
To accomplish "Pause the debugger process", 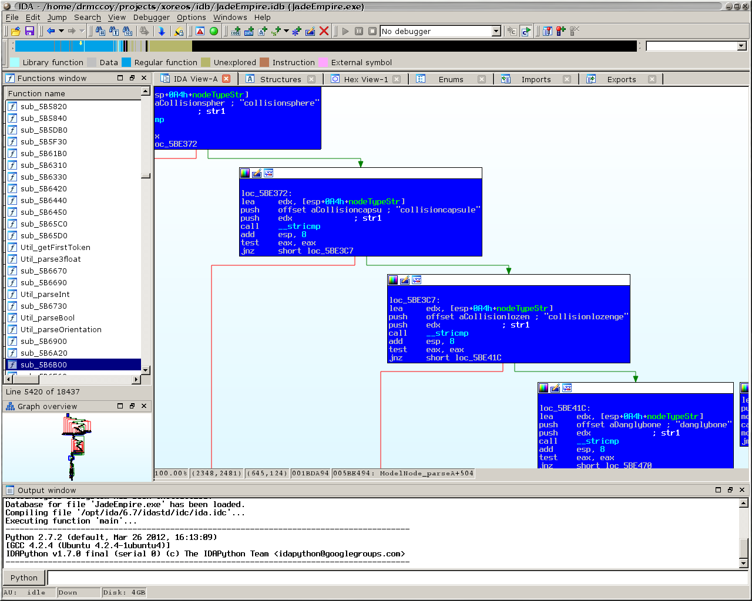I will [359, 31].
